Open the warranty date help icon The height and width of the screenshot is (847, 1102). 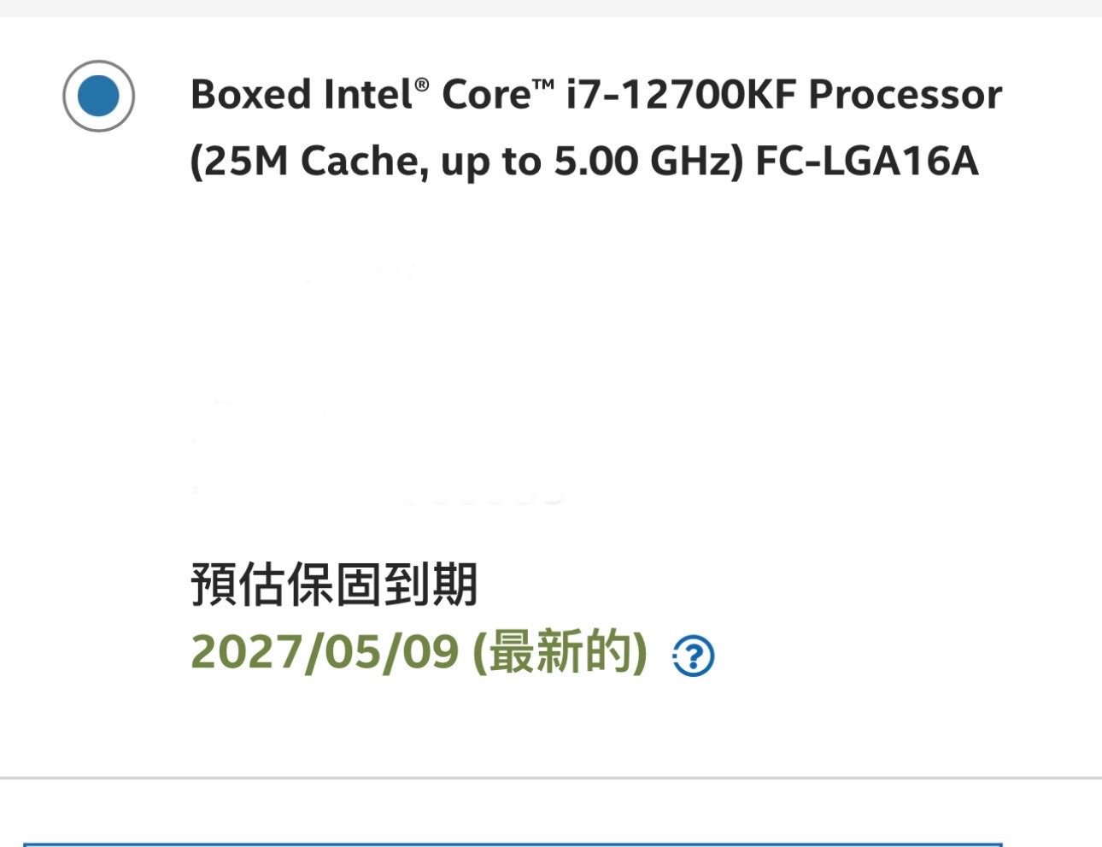click(693, 656)
